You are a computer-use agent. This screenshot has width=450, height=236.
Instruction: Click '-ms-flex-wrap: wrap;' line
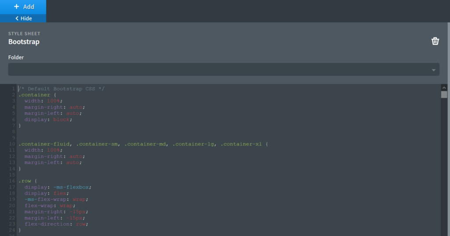[56, 199]
